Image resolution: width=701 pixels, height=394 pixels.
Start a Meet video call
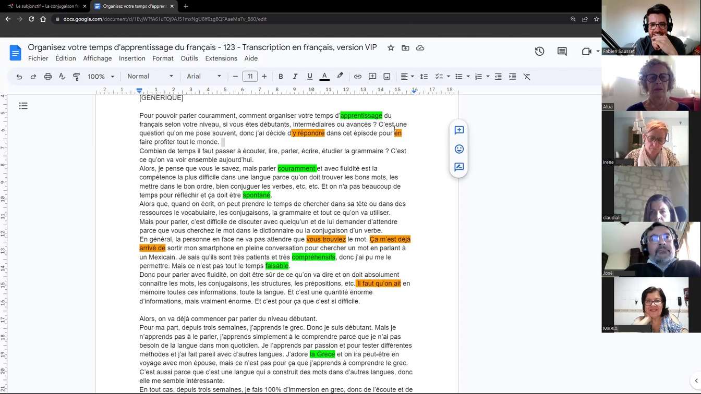(587, 52)
